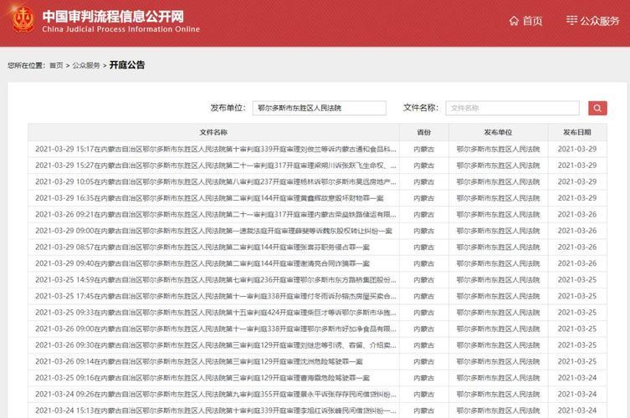The image size is (630, 418).
Task: Click the 发布单位: label
Action: coord(228,108)
